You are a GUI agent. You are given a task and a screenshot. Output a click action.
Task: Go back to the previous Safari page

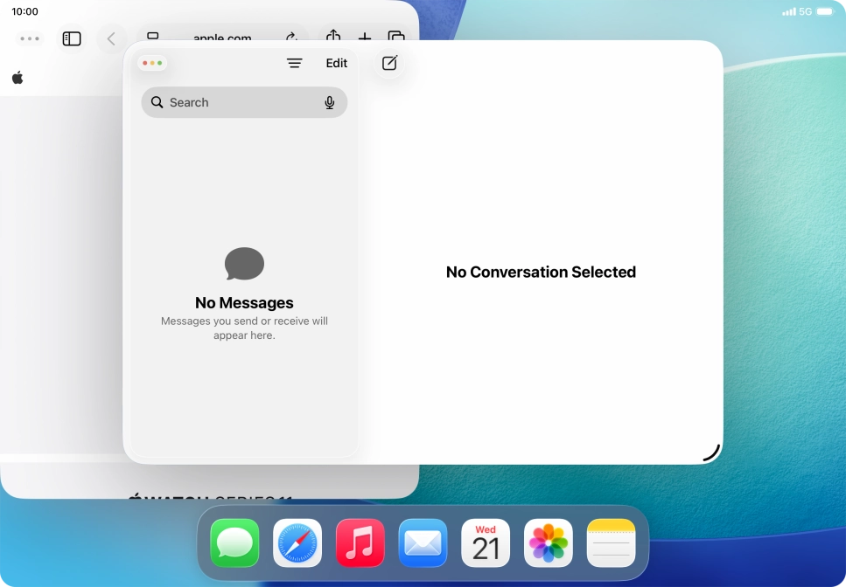[111, 38]
